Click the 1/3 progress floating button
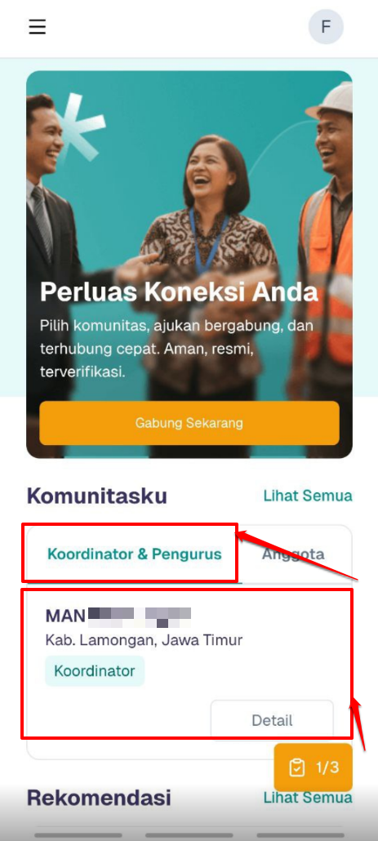 tap(314, 768)
